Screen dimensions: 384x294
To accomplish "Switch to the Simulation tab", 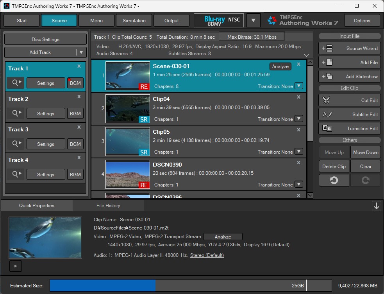I will [x=134, y=20].
